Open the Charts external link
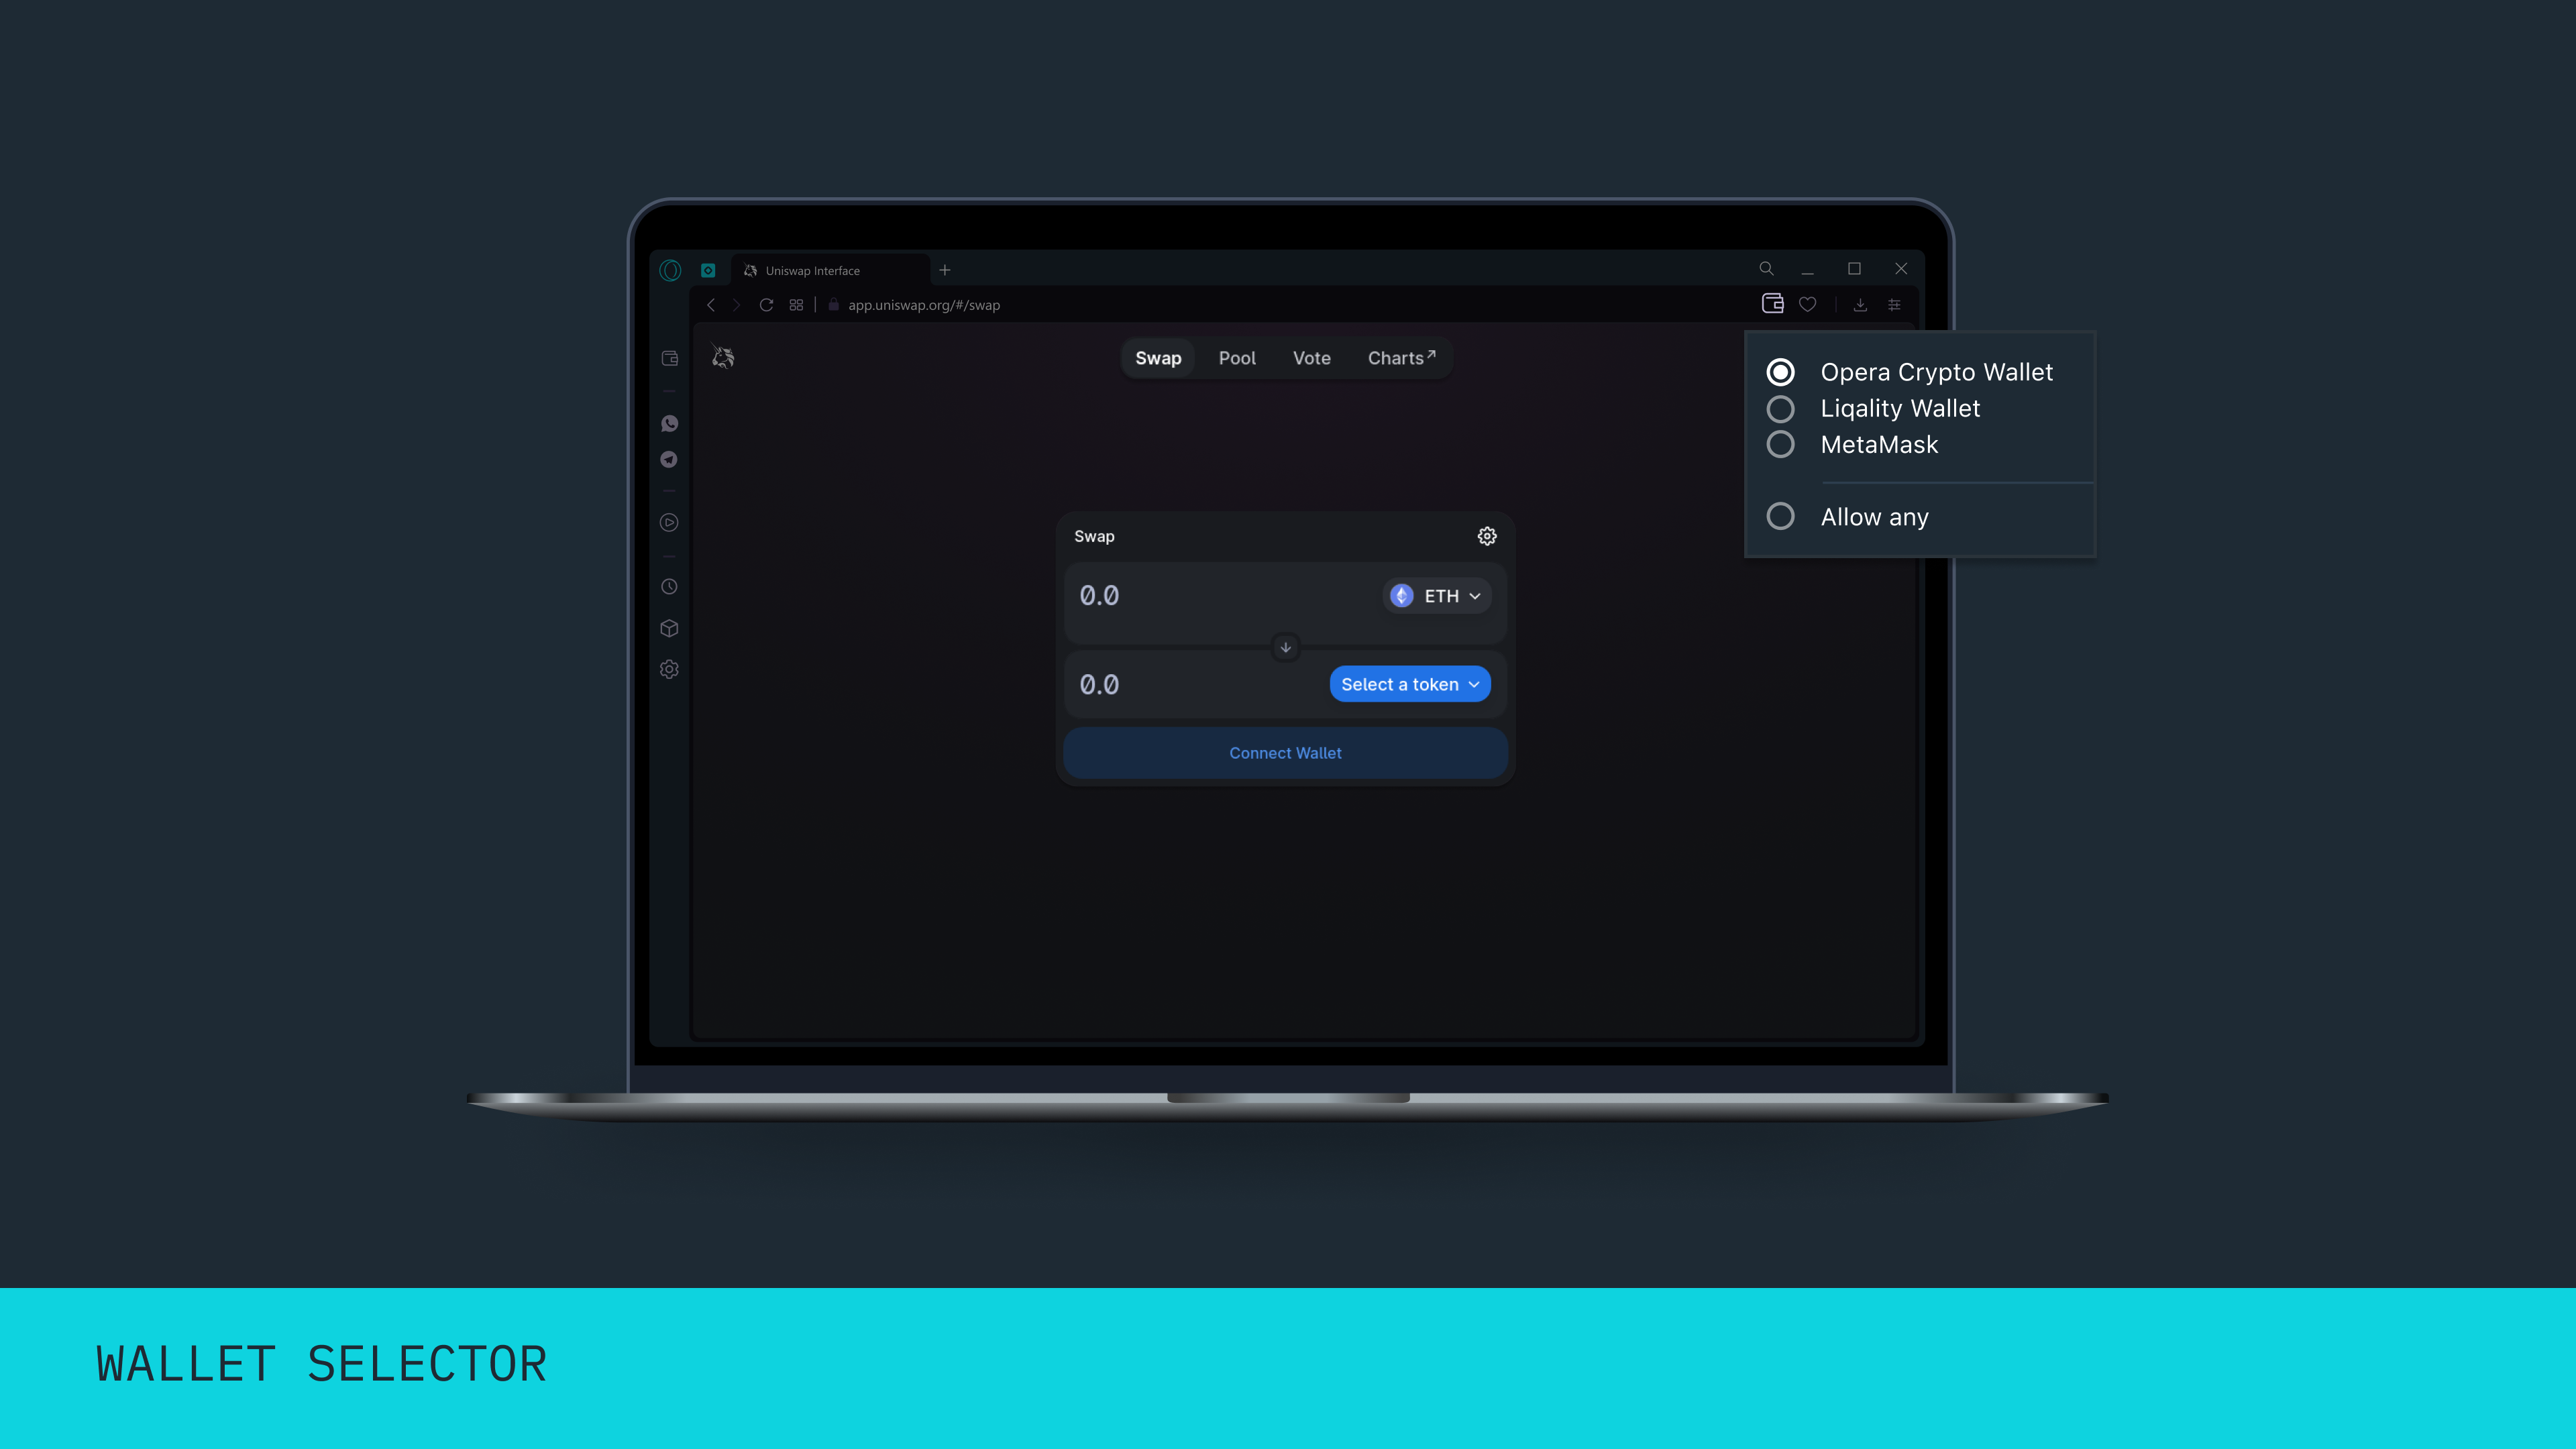Screen dimensions: 2576x1449 [1401, 358]
